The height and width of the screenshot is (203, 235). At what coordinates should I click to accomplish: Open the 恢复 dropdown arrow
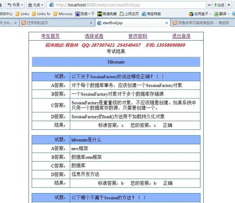[22, 5]
